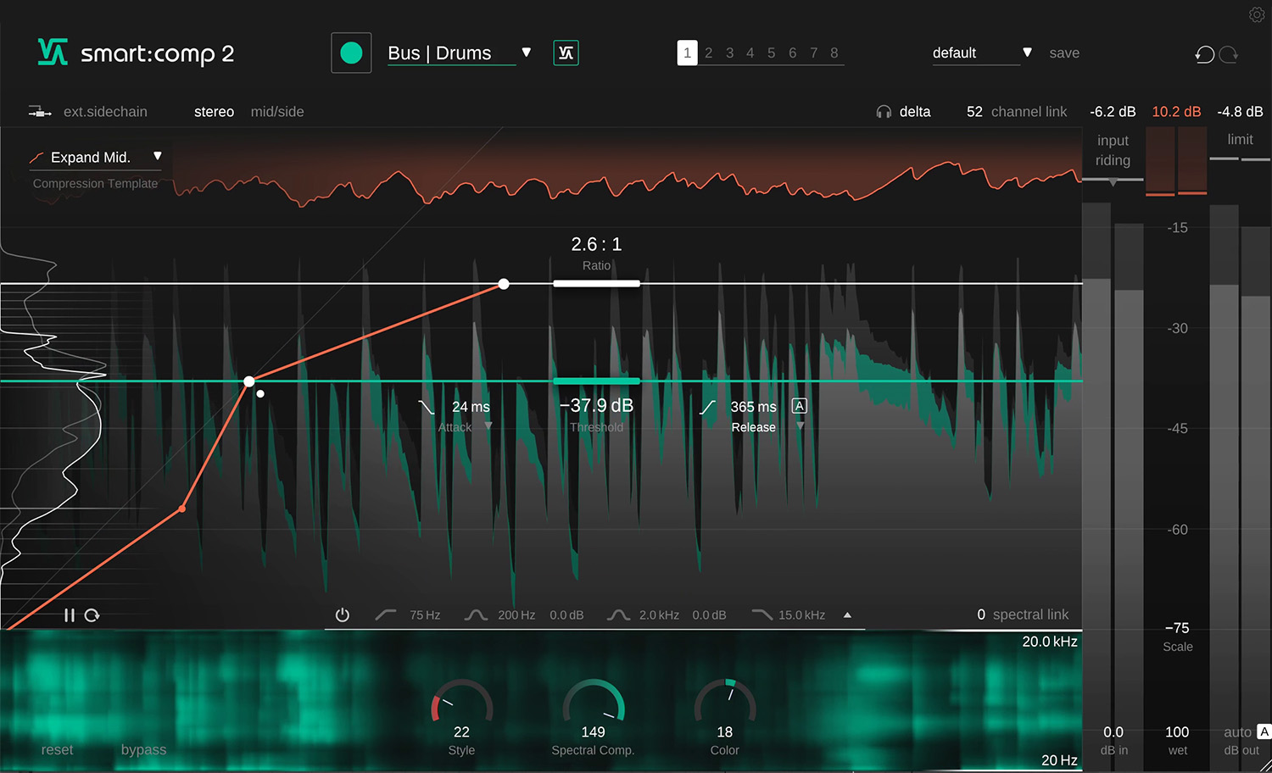This screenshot has width=1272, height=773.
Task: Toggle the sidechain filter power button
Action: (x=343, y=615)
